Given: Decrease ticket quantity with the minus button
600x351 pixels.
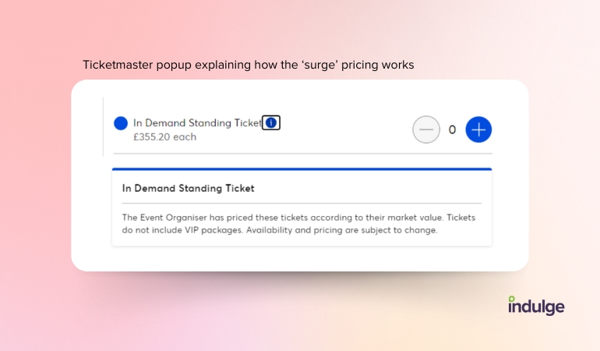Looking at the screenshot, I should [x=426, y=129].
